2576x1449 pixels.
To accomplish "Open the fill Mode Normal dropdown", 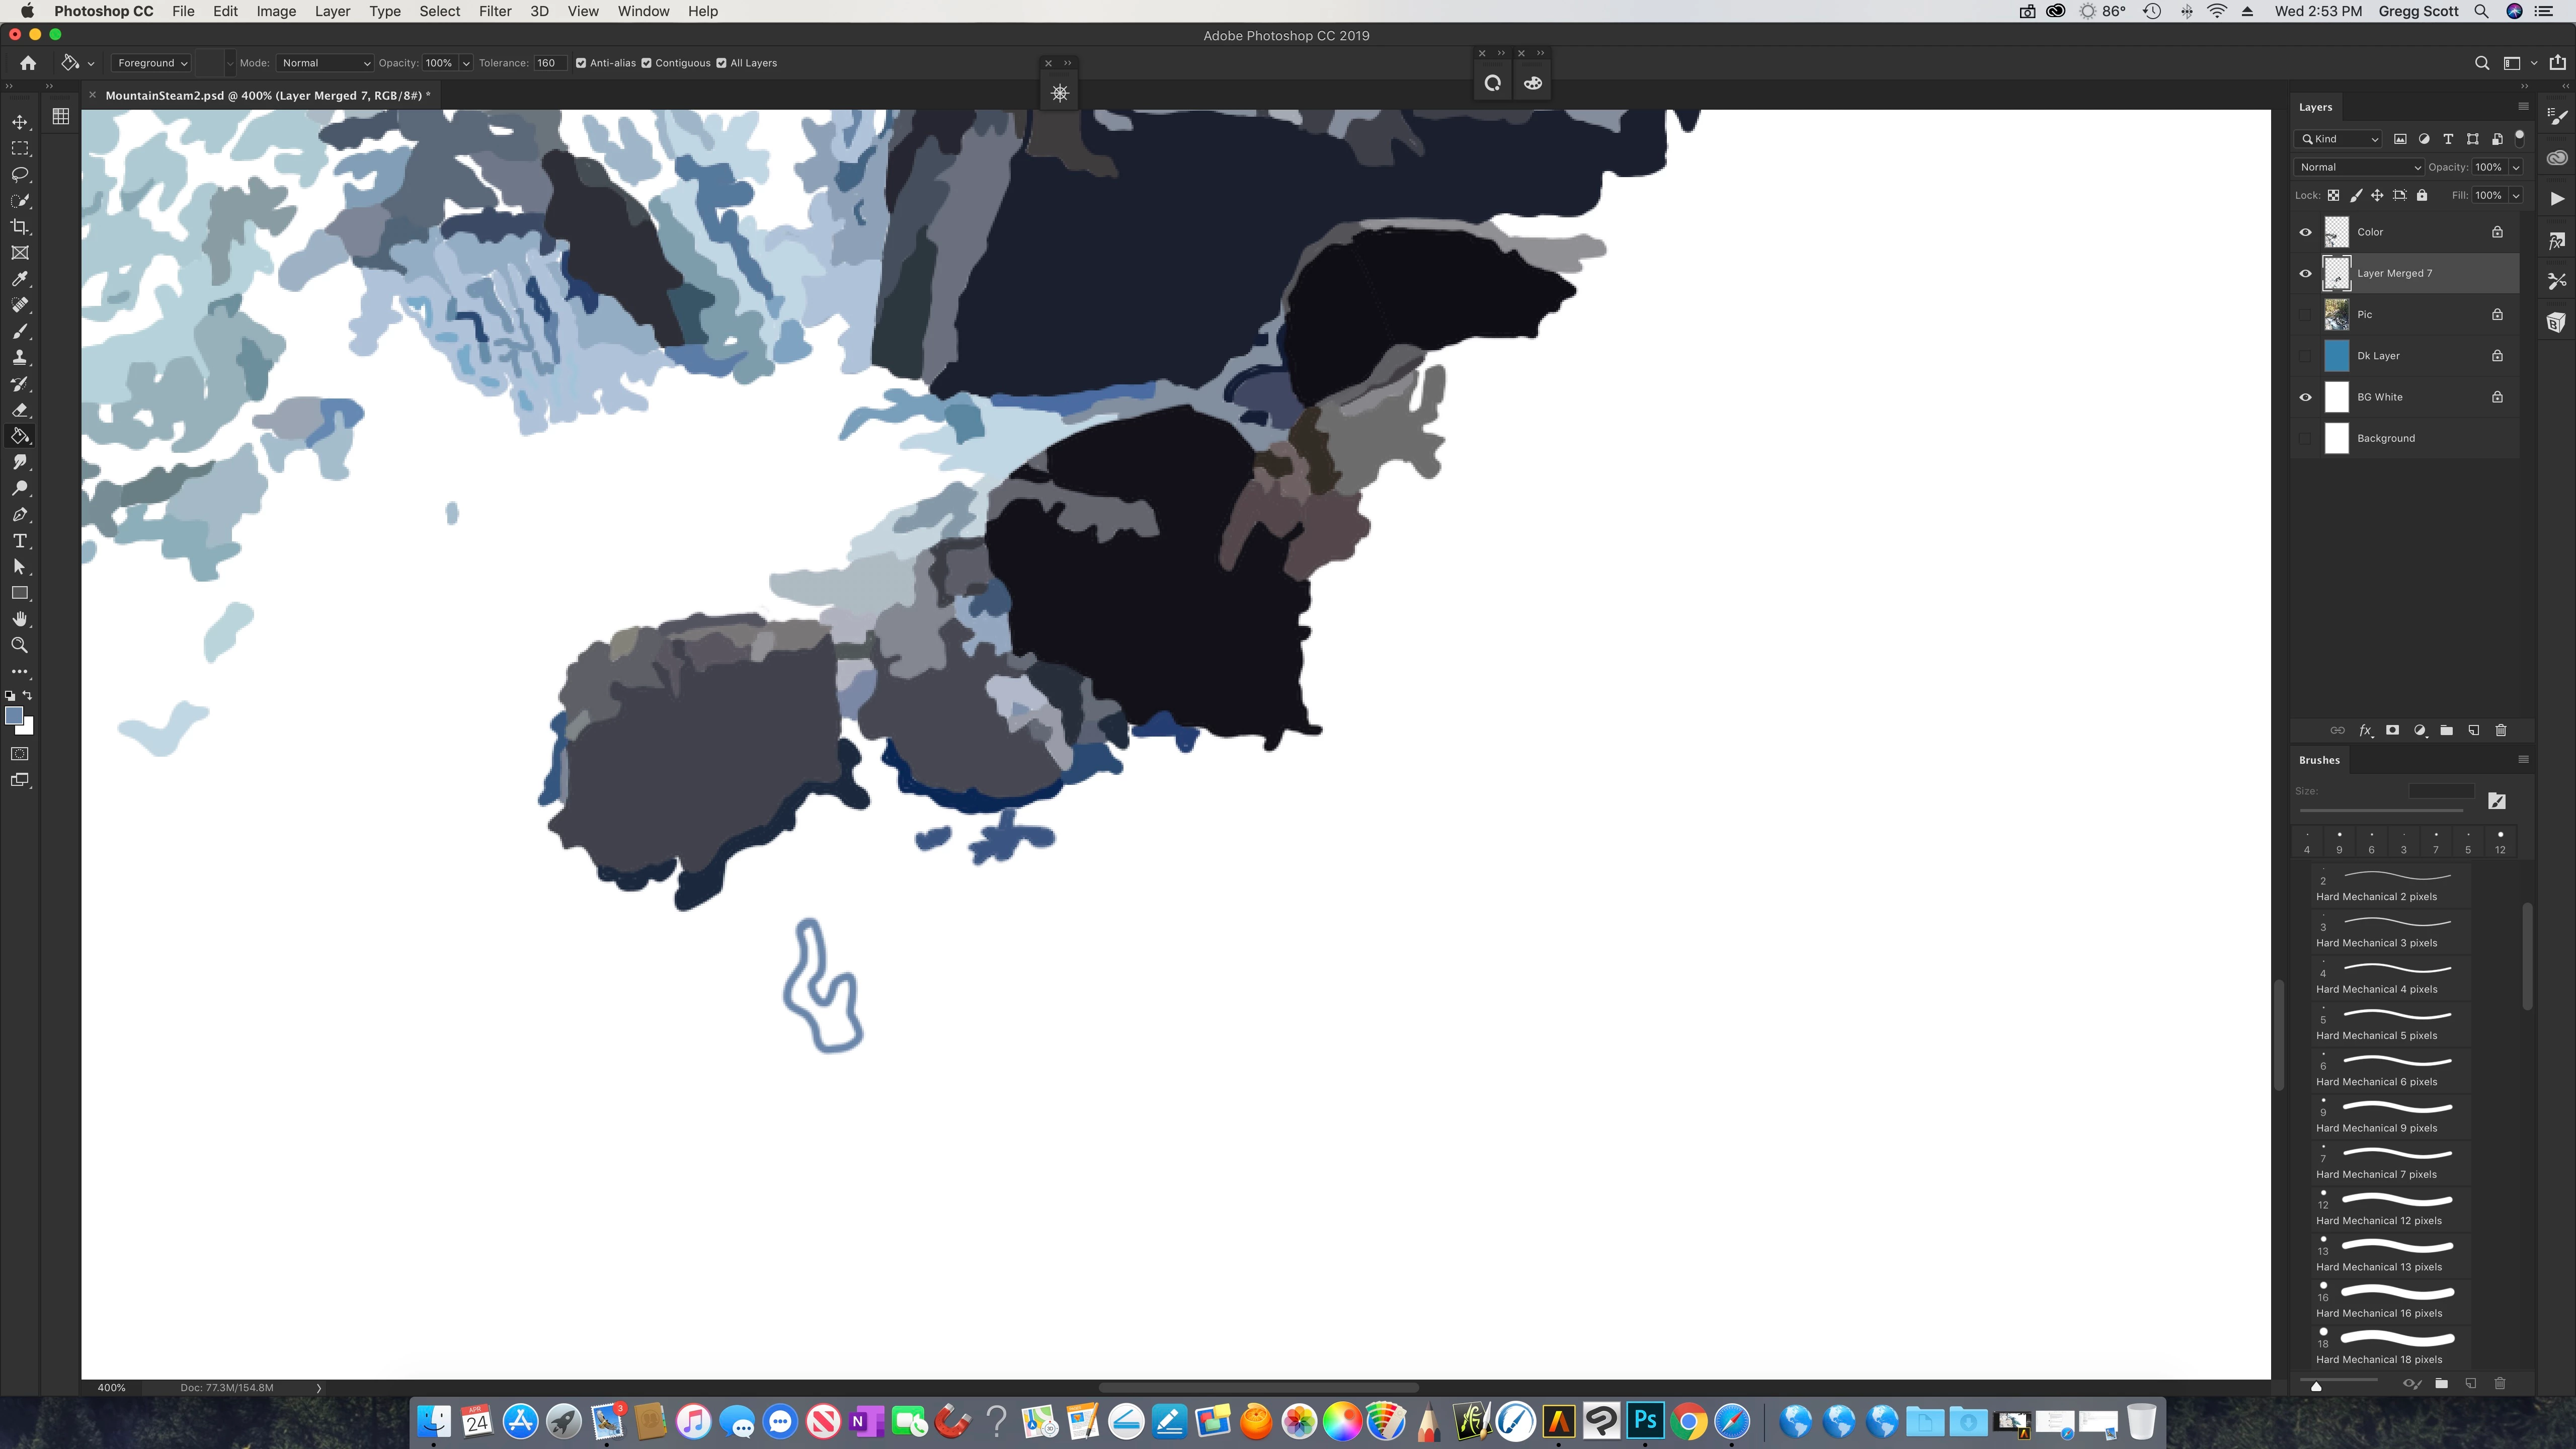I will click(325, 63).
